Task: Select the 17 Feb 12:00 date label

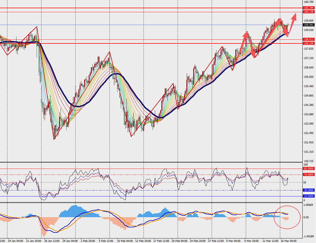Action: 161,241
